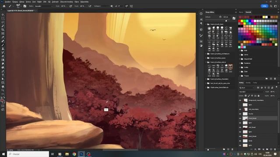Select the Crop tool
This screenshot has width=280, height=157.
pyautogui.click(x=3, y=30)
